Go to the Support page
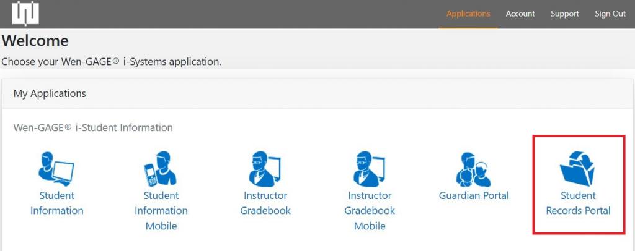This screenshot has width=635, height=251. tap(564, 14)
